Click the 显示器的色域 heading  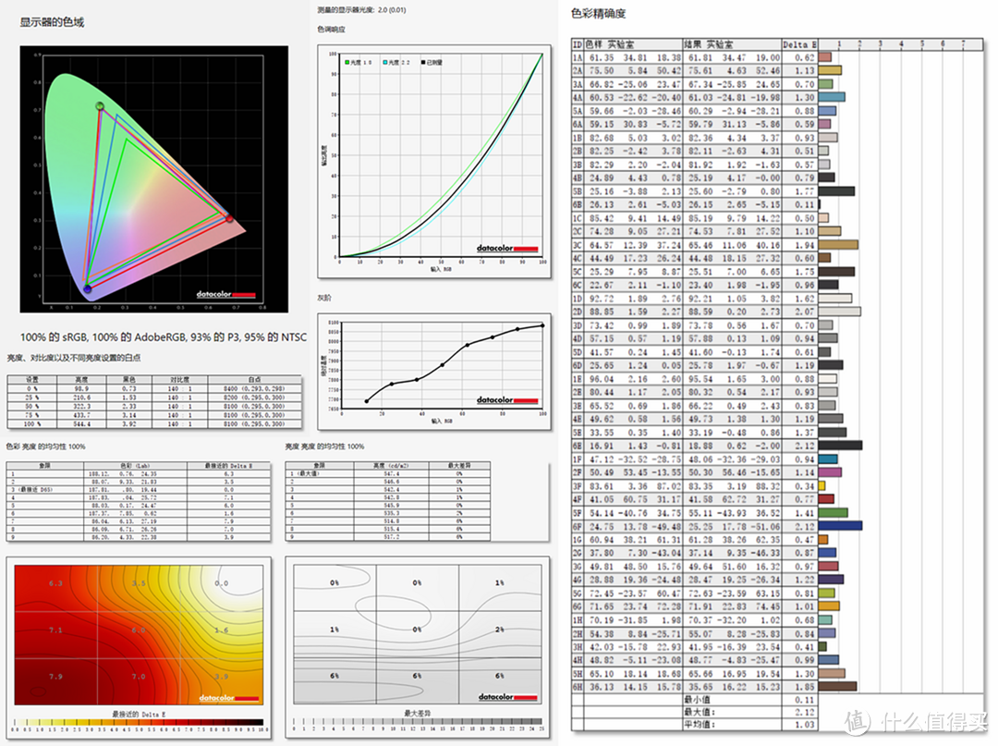(x=52, y=22)
